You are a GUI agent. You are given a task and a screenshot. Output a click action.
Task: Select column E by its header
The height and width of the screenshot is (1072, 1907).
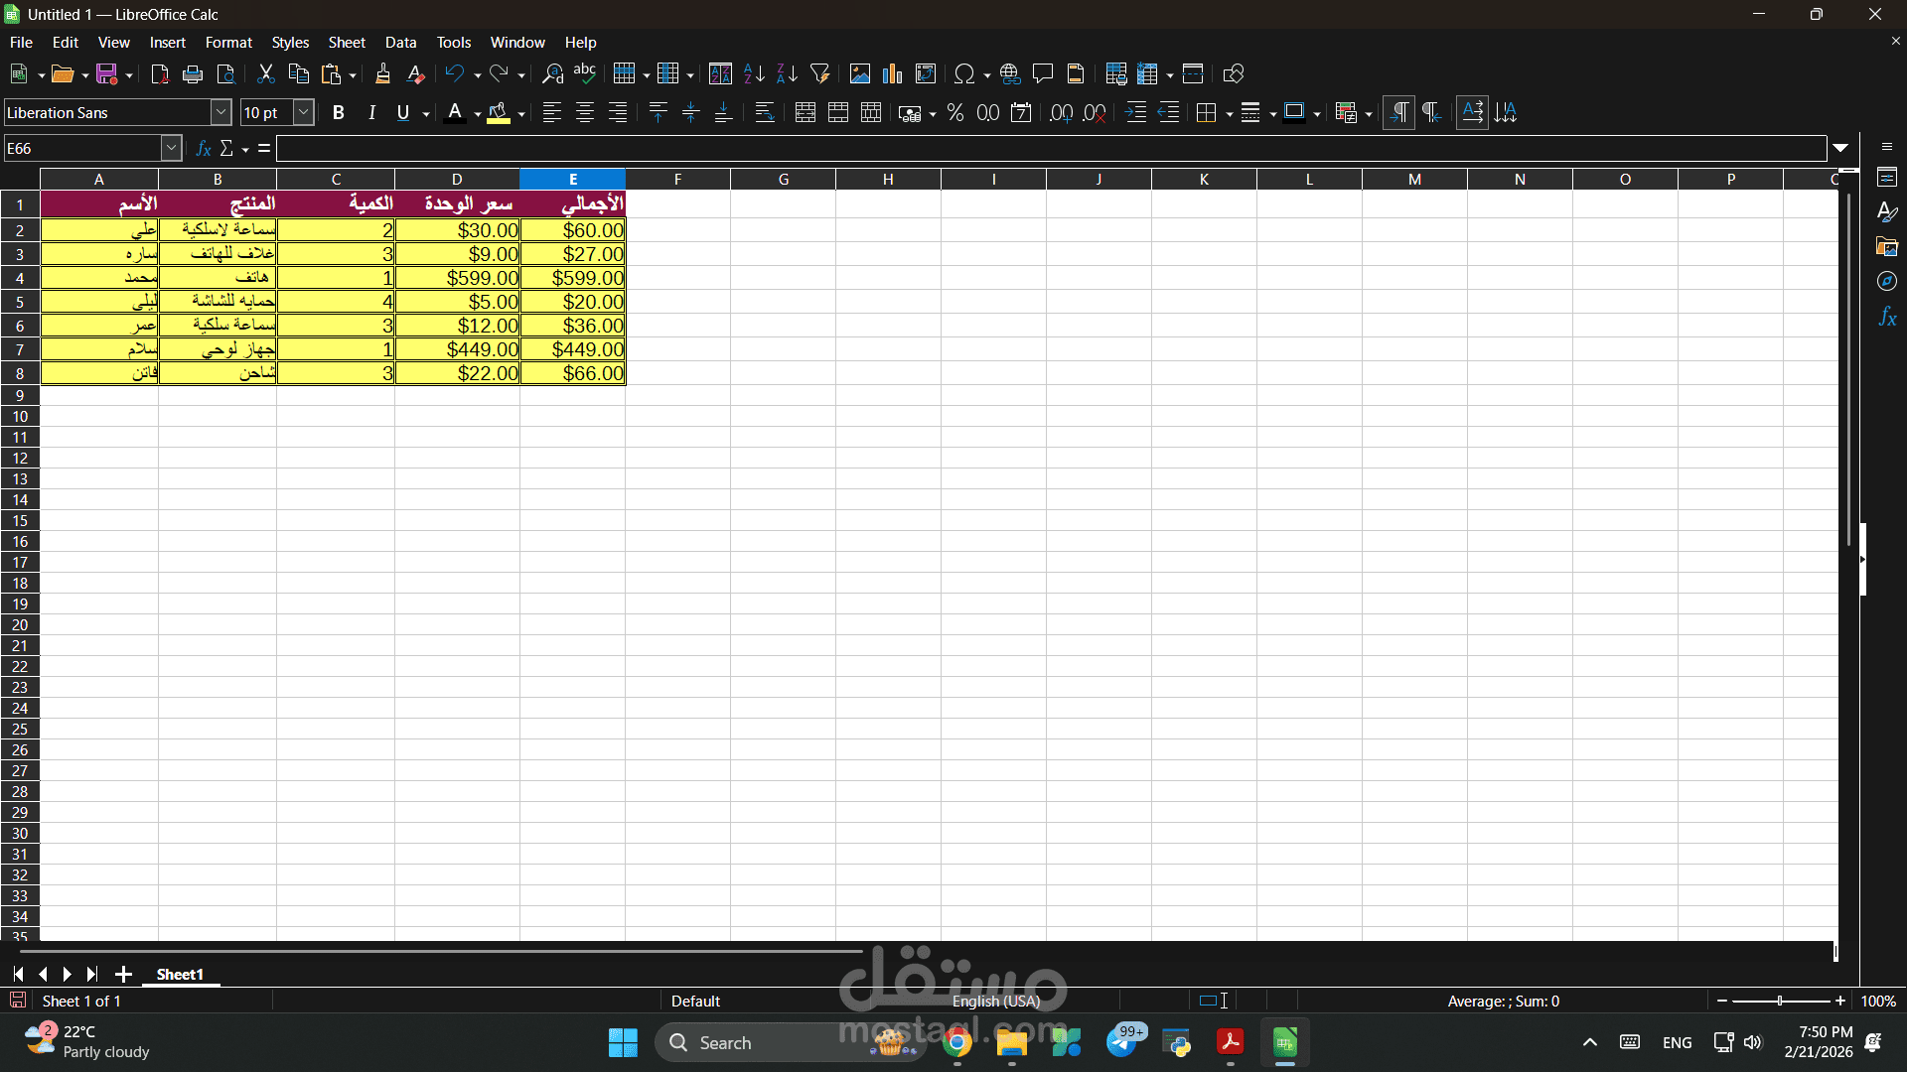573,179
